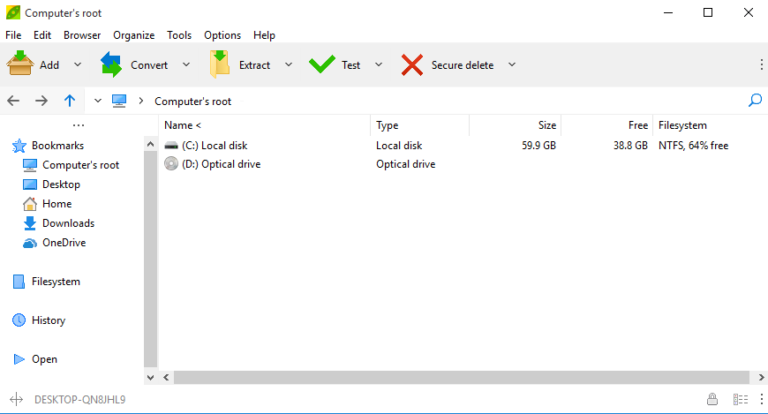Click the sidebar ellipsis above Bookmarks

coord(79,125)
